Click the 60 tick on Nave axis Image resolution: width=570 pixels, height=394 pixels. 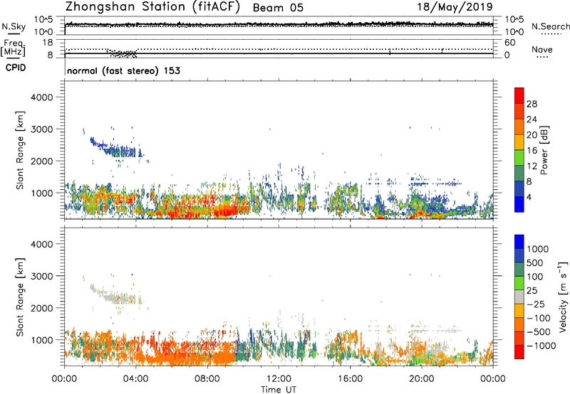[510, 43]
